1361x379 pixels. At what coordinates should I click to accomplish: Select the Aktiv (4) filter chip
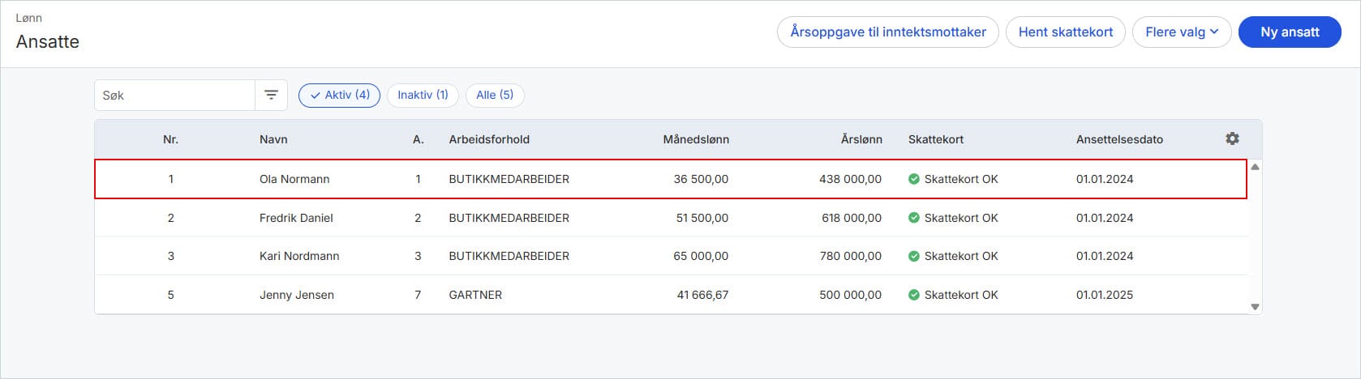click(339, 95)
